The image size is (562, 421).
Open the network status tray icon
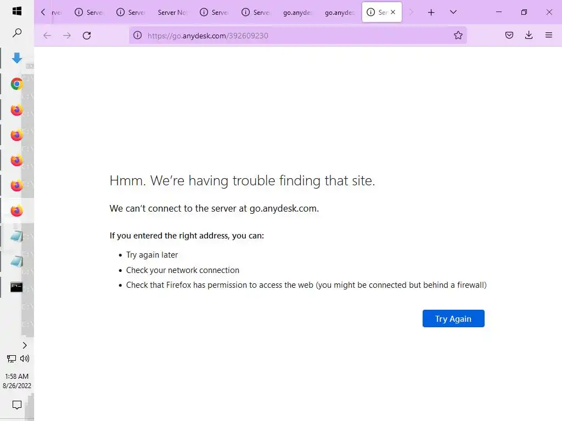12,359
